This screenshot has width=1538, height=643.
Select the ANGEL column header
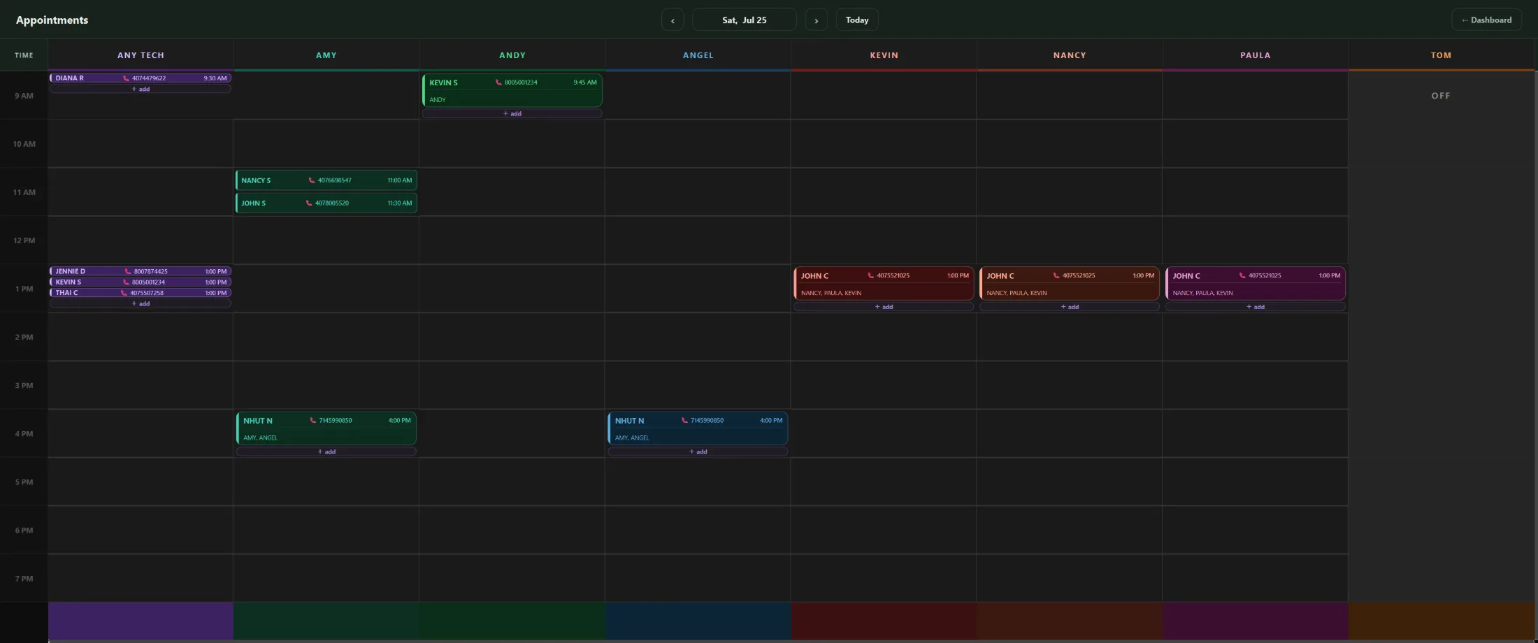[x=698, y=55]
